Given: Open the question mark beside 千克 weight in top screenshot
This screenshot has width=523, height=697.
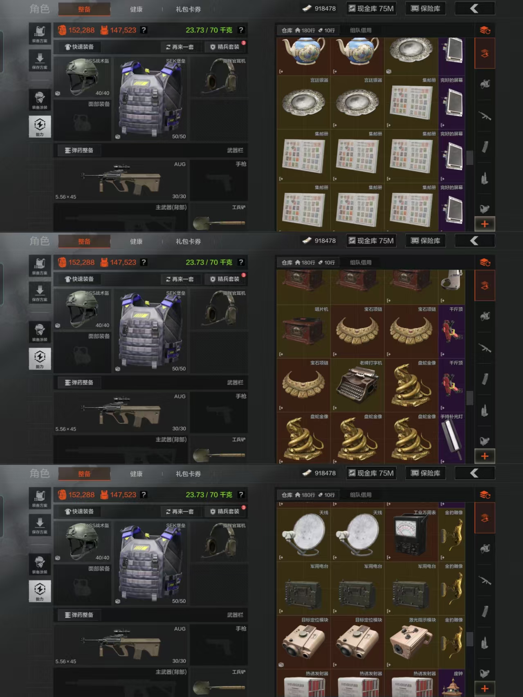Looking at the screenshot, I should (x=241, y=30).
